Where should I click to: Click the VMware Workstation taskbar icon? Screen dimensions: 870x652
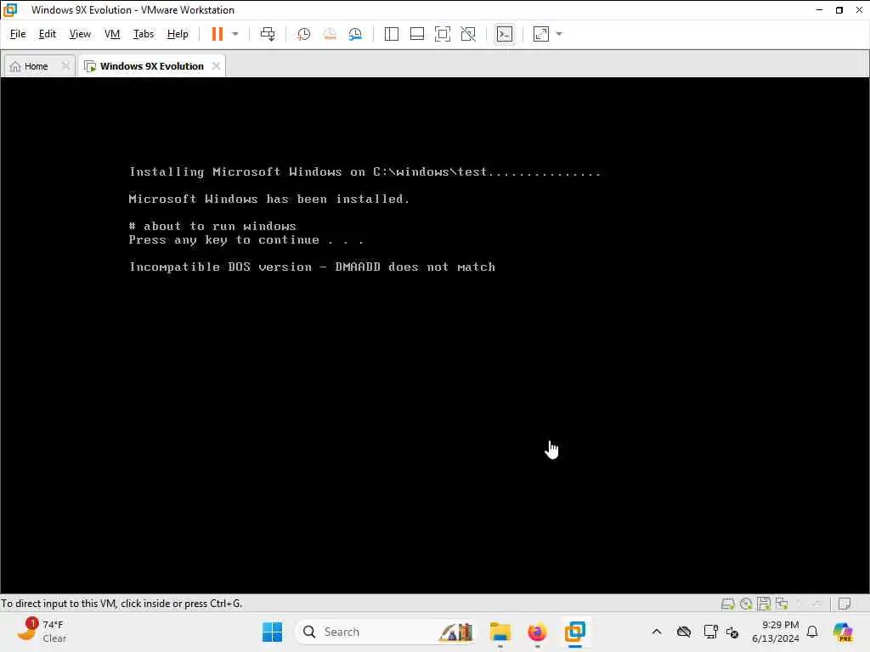click(x=575, y=632)
